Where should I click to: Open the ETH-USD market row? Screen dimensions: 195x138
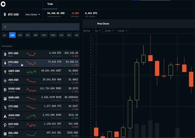coord(41,63)
